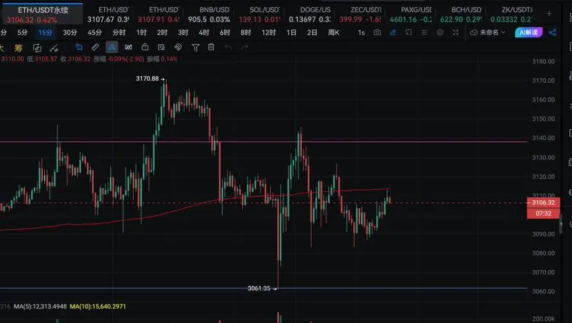Open chart settings hexagon icon
572x323 pixels.
440,32
